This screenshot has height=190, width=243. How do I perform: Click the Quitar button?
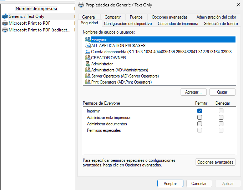[222, 92]
